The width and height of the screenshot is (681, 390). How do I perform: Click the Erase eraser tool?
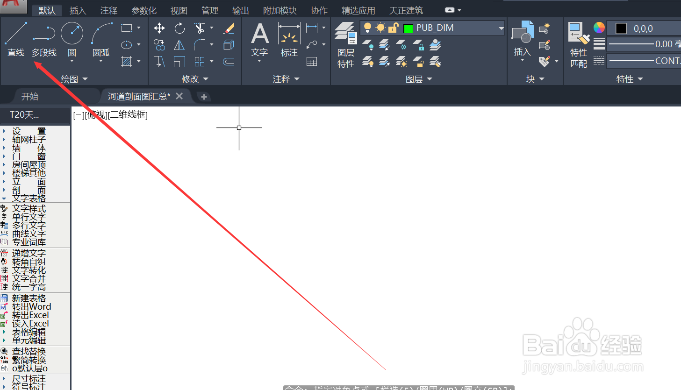(229, 28)
